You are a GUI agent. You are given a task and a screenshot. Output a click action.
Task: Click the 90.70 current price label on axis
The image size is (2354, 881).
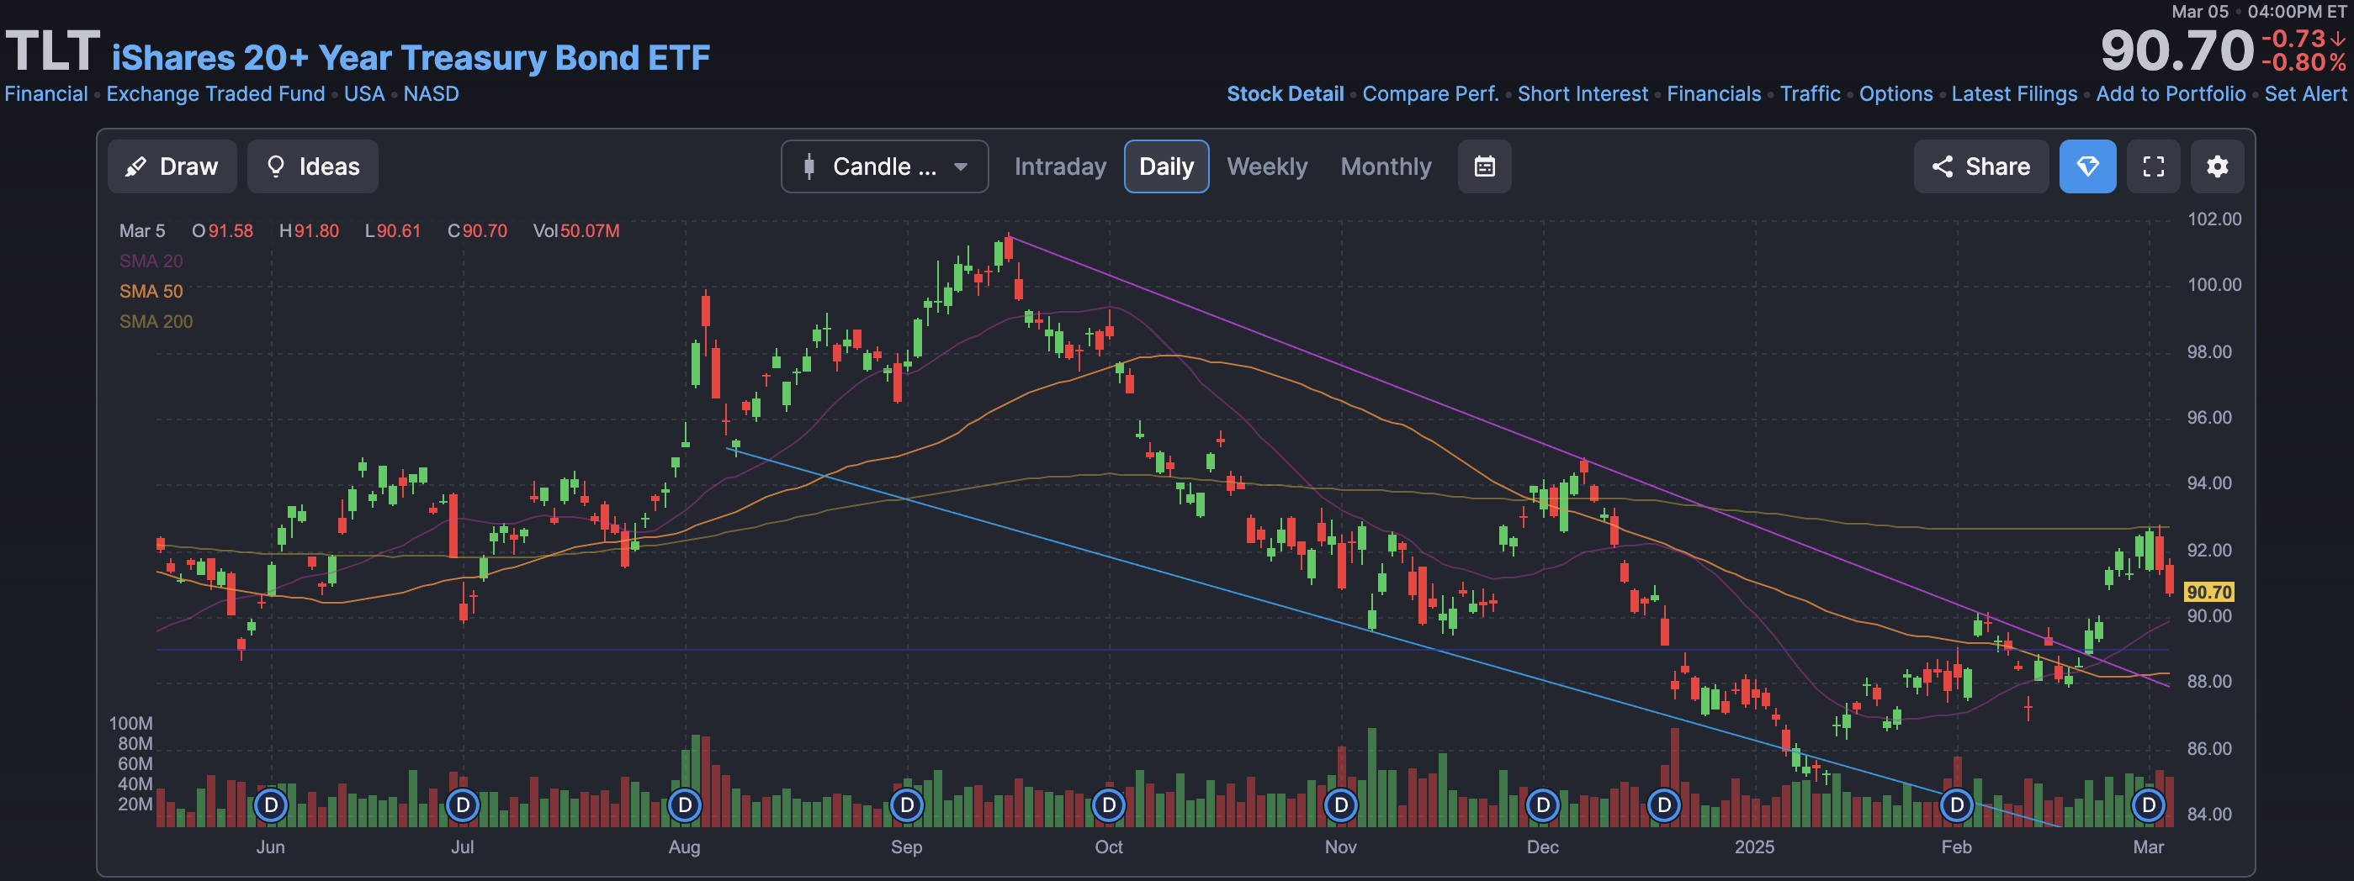coord(2208,592)
